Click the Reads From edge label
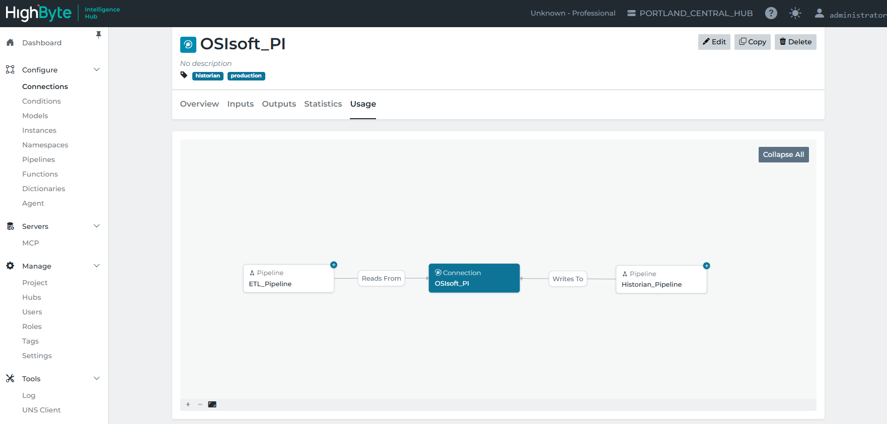 coord(382,278)
